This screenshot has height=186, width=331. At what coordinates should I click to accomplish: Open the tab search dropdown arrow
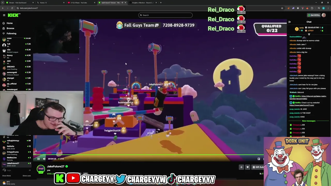click(x=2, y=3)
